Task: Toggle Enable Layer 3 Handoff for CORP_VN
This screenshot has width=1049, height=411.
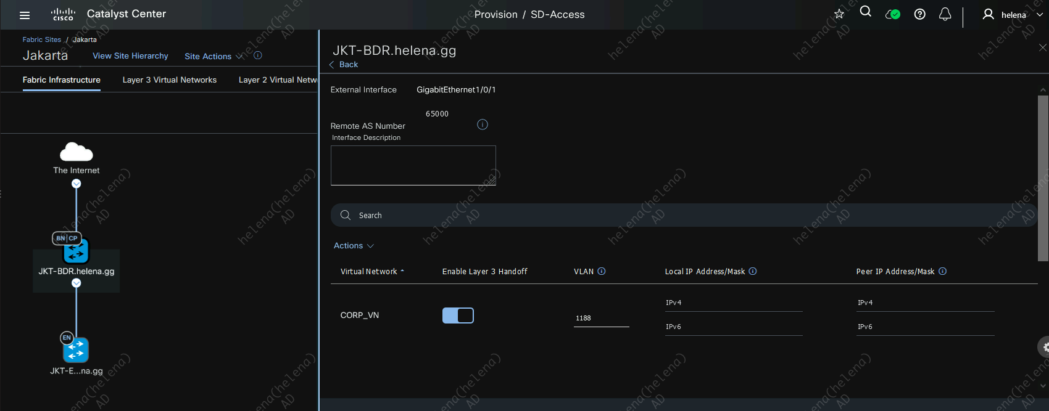Action: [458, 315]
